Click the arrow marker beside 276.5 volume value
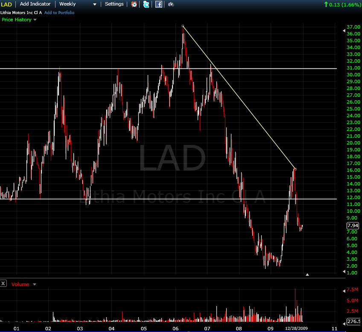Image resolution: width=362 pixels, height=332 pixels. pyautogui.click(x=344, y=324)
